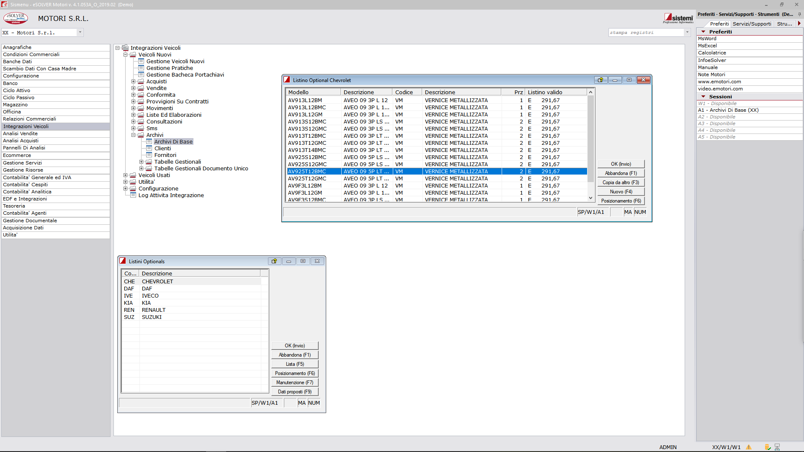This screenshot has width=804, height=452.
Task: Select row AV913T14BMC in the table
Action: [x=437, y=150]
